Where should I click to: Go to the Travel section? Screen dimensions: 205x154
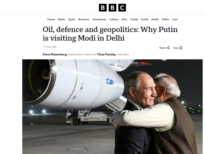point(134,19)
